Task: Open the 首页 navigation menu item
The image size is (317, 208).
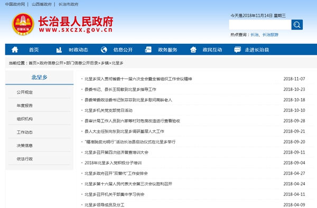Action: coord(34,50)
